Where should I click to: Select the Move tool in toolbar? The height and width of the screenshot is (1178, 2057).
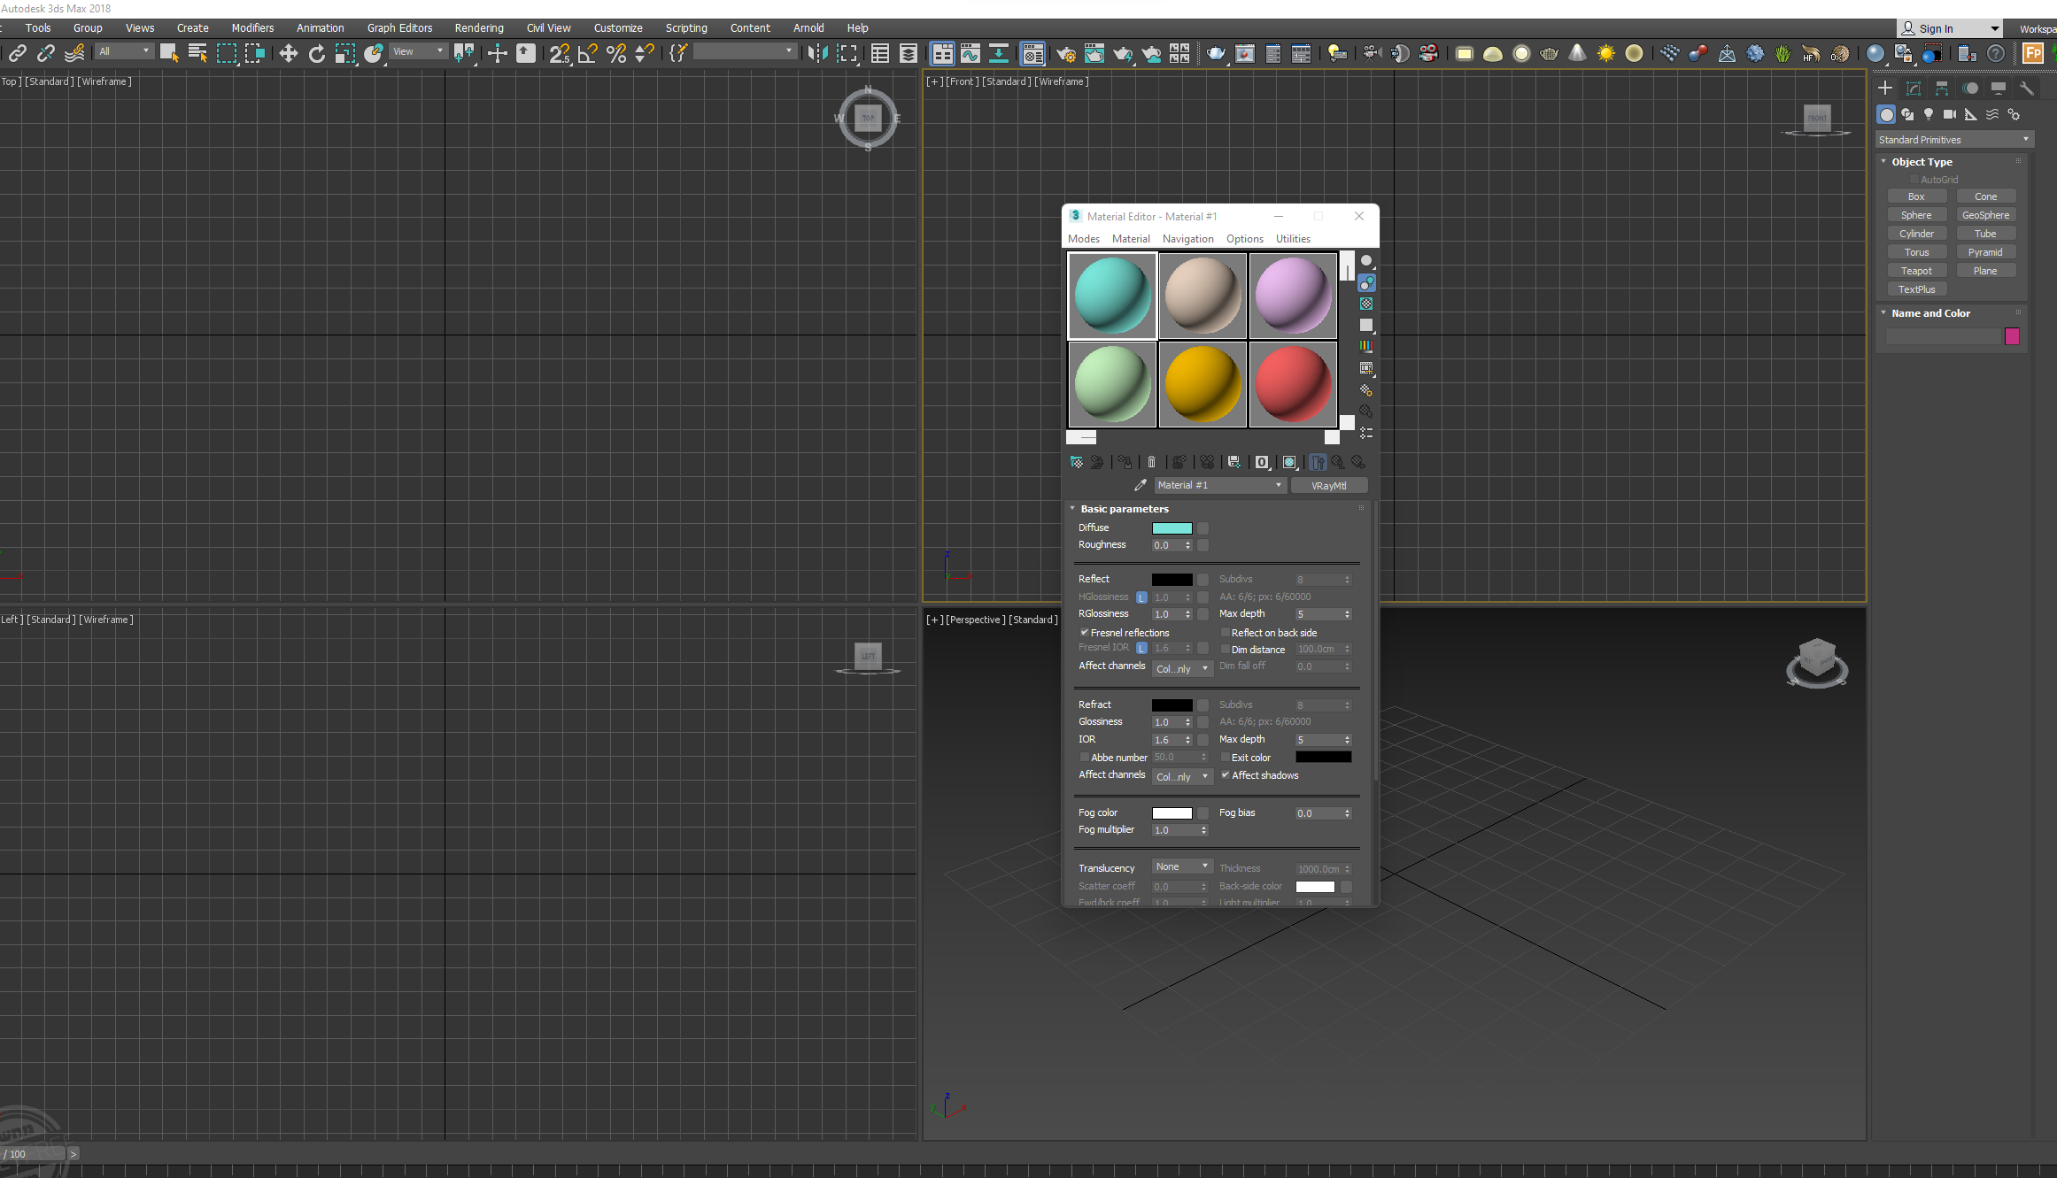tap(288, 54)
